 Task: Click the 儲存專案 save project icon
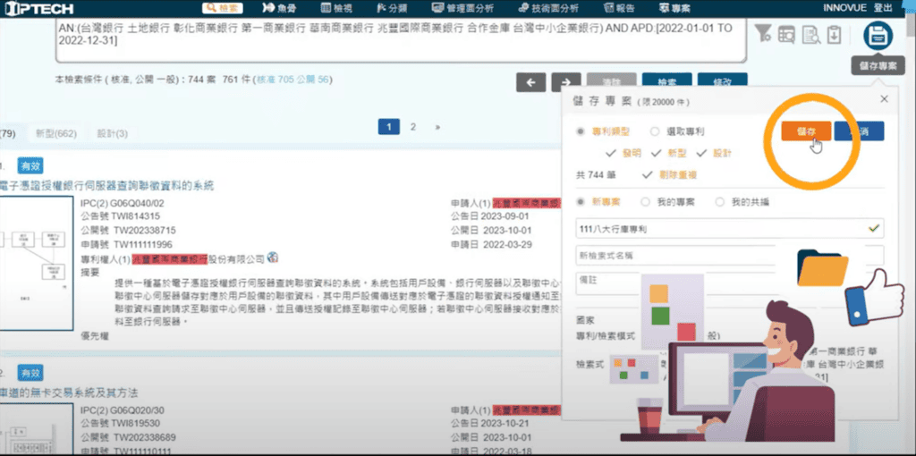[878, 37]
